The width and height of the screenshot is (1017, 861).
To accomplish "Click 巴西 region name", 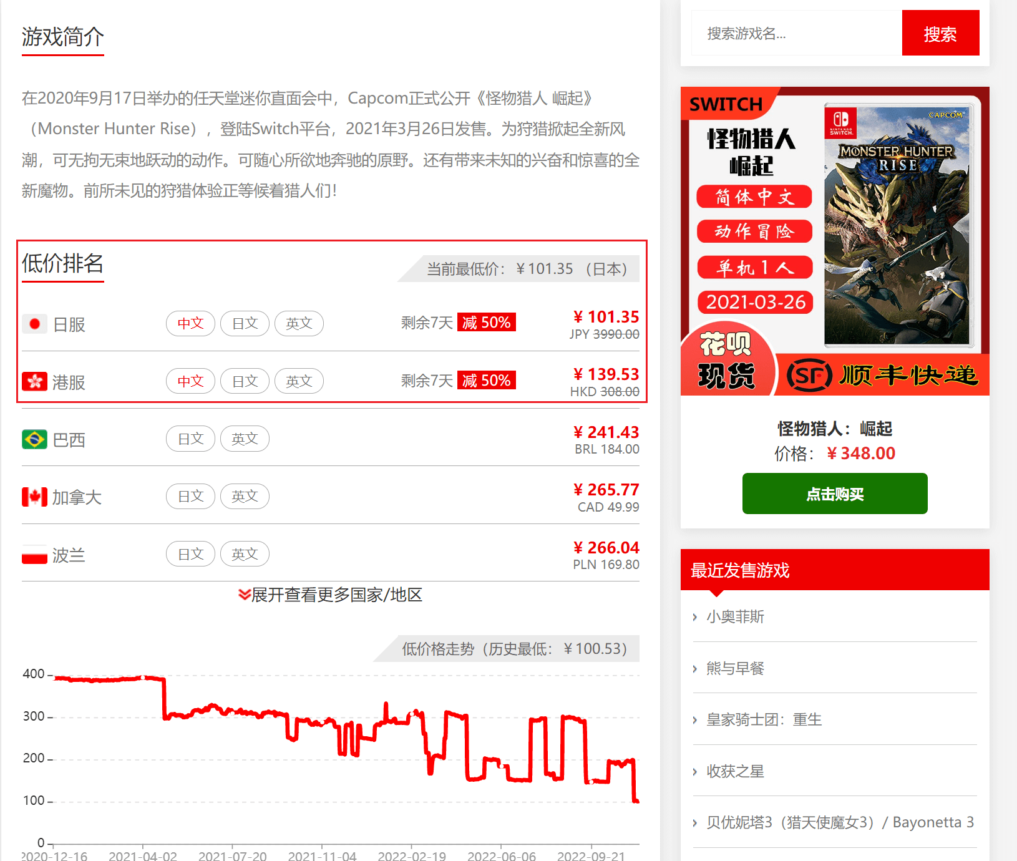I will pyautogui.click(x=69, y=440).
